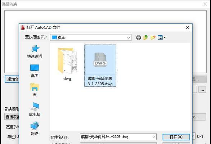Expand the file name dropdown arrow

(154, 137)
